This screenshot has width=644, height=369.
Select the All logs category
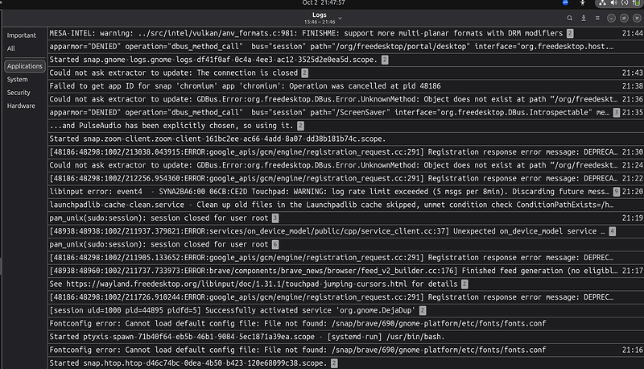(x=11, y=48)
